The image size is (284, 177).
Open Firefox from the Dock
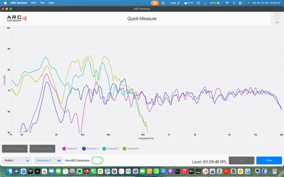click(x=86, y=171)
